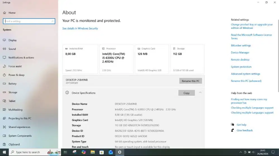Open Projecting to this PC
279x156 pixels.
click(x=20, y=118)
